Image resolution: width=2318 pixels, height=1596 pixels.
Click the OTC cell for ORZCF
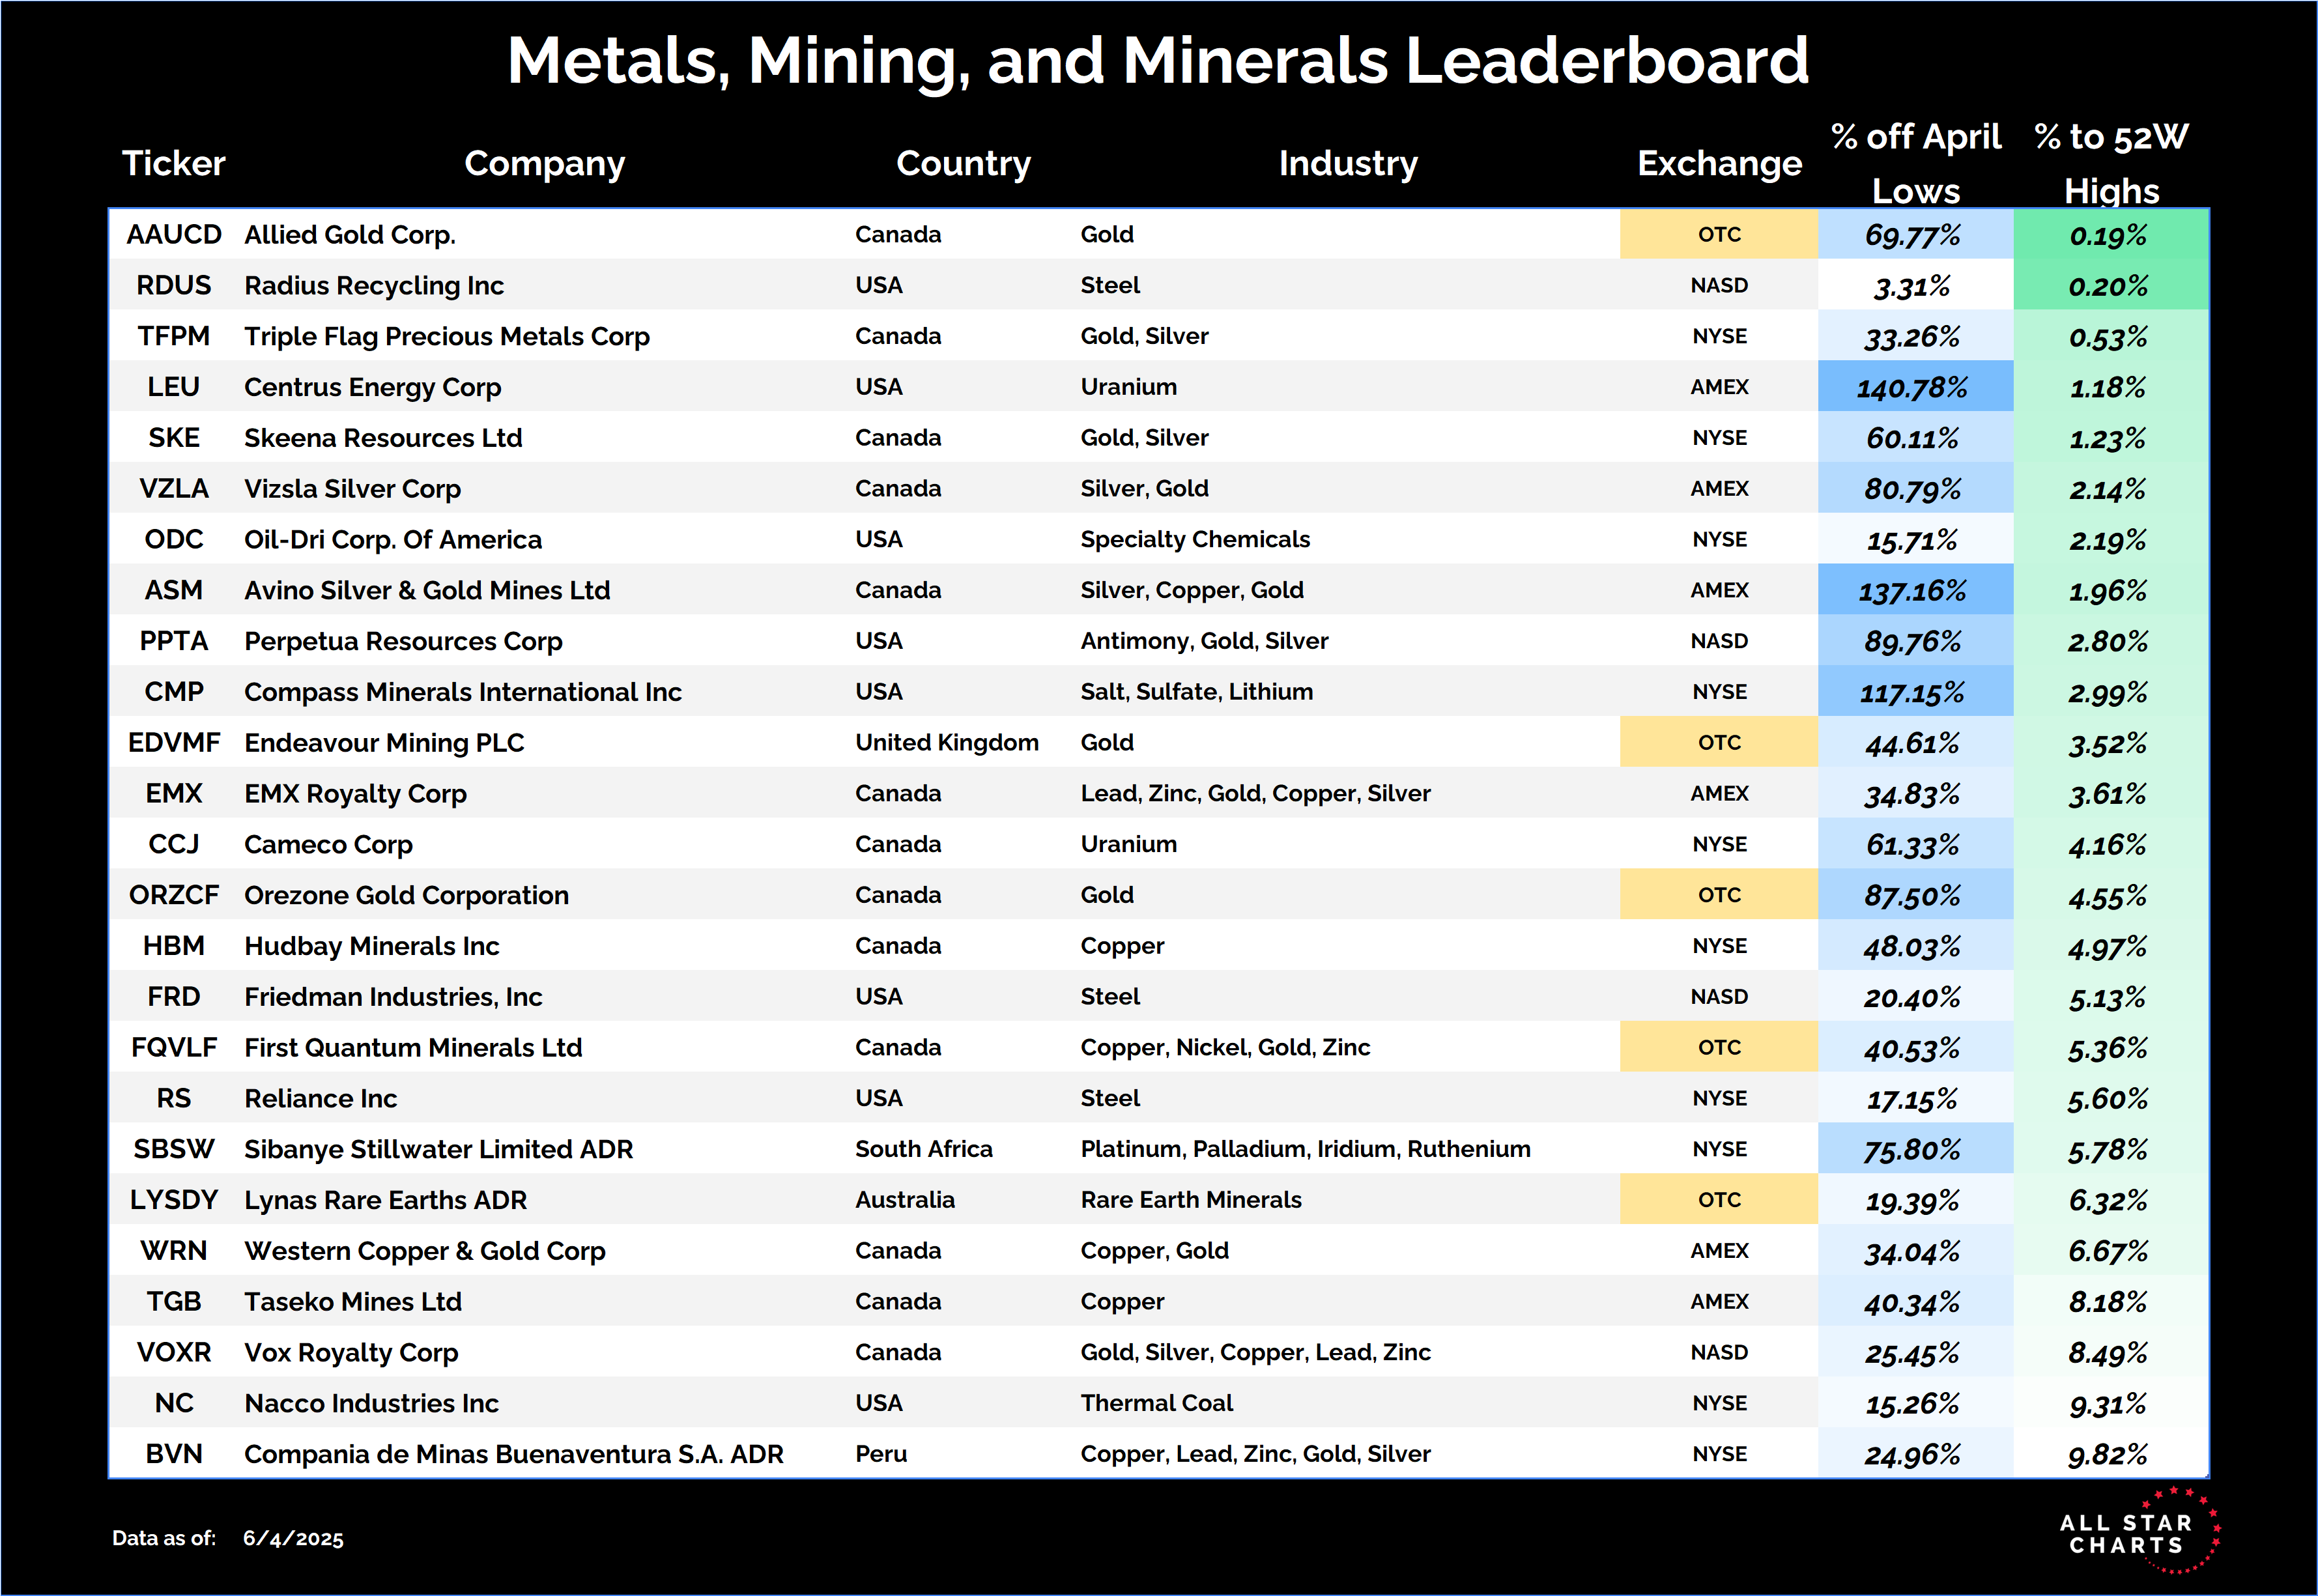(1719, 895)
